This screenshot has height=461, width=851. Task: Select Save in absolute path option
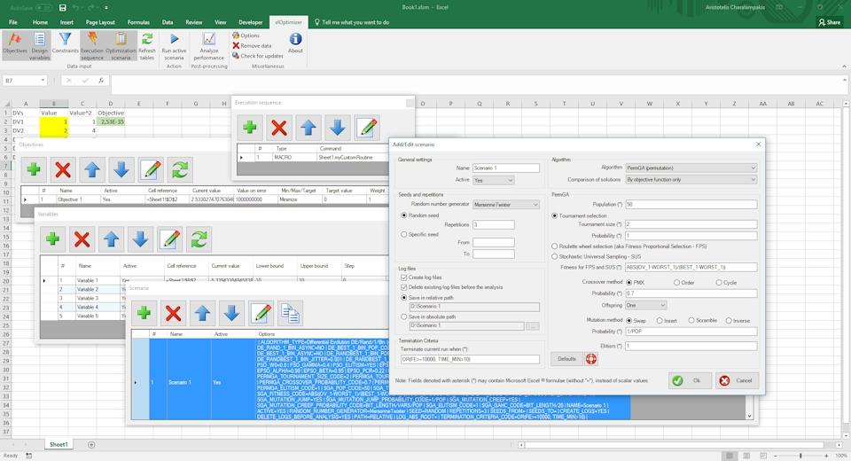click(x=404, y=316)
